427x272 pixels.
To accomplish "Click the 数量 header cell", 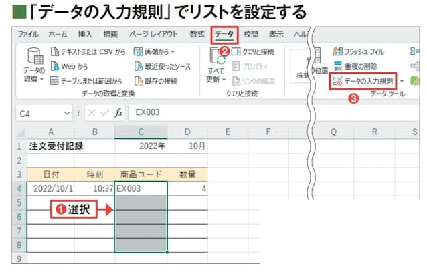I will pos(187,174).
